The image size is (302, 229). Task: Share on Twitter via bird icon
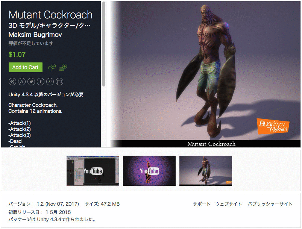tap(31, 82)
